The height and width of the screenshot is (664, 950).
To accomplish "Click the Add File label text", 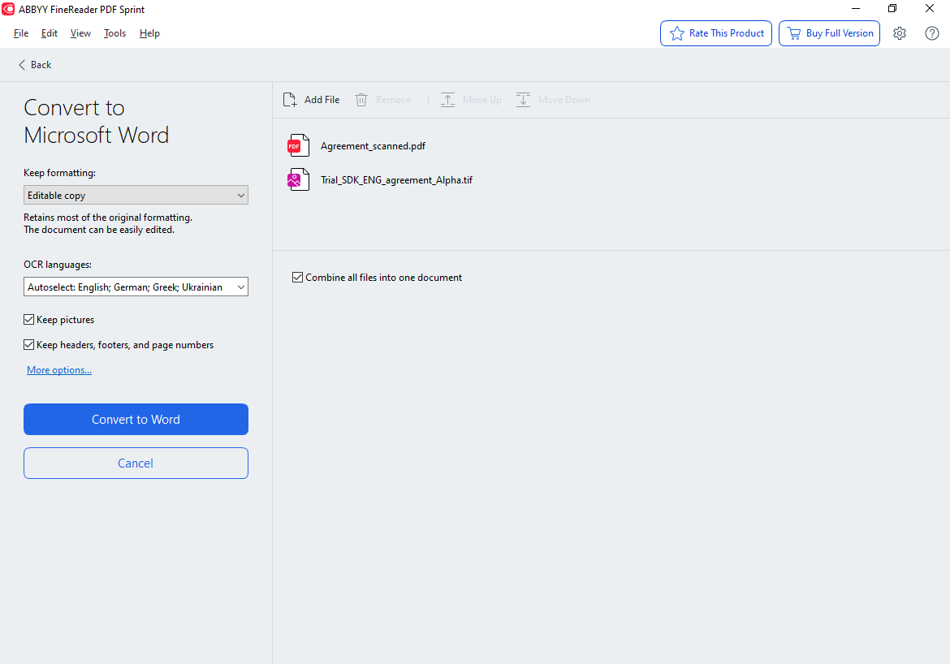I will coord(322,99).
